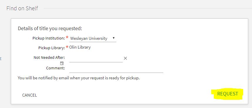Click the red asterisk beside Pickup Library
The image size is (252, 108).
67,47
